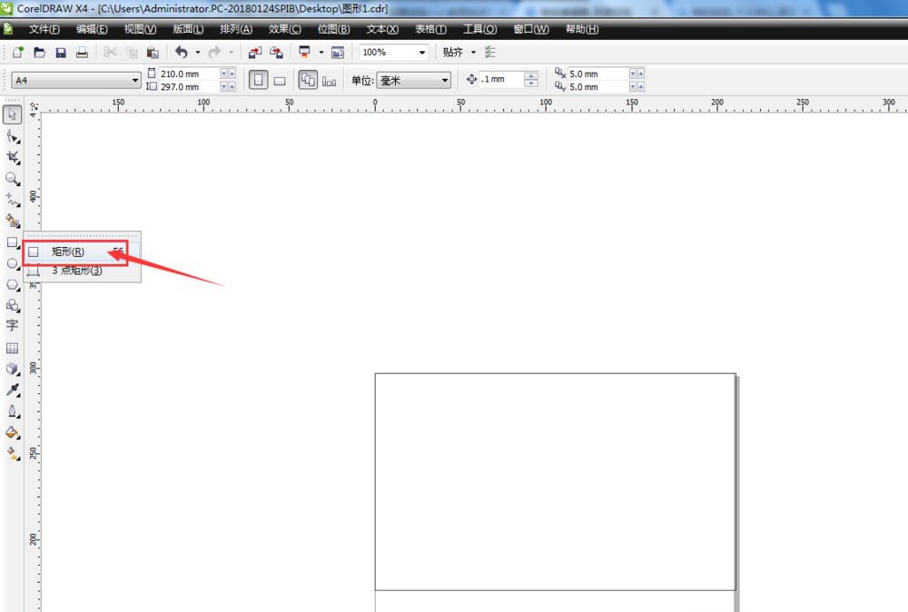The width and height of the screenshot is (908, 612).
Task: Open the 文本(X) menu
Action: (x=382, y=29)
